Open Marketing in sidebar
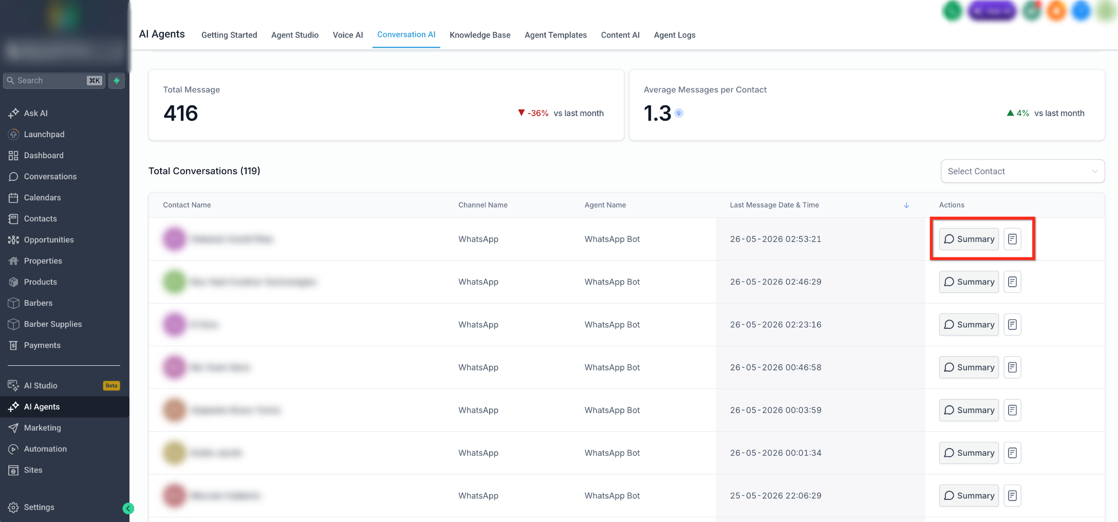1118x522 pixels. 42,427
